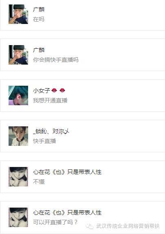This screenshot has height=234, width=165.
Task: Select username above 可以开直播了吗 message
Action: click(67, 212)
